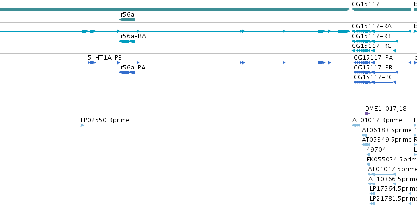
Task: Select the AT06183.5prime EST label
Action: (387, 130)
